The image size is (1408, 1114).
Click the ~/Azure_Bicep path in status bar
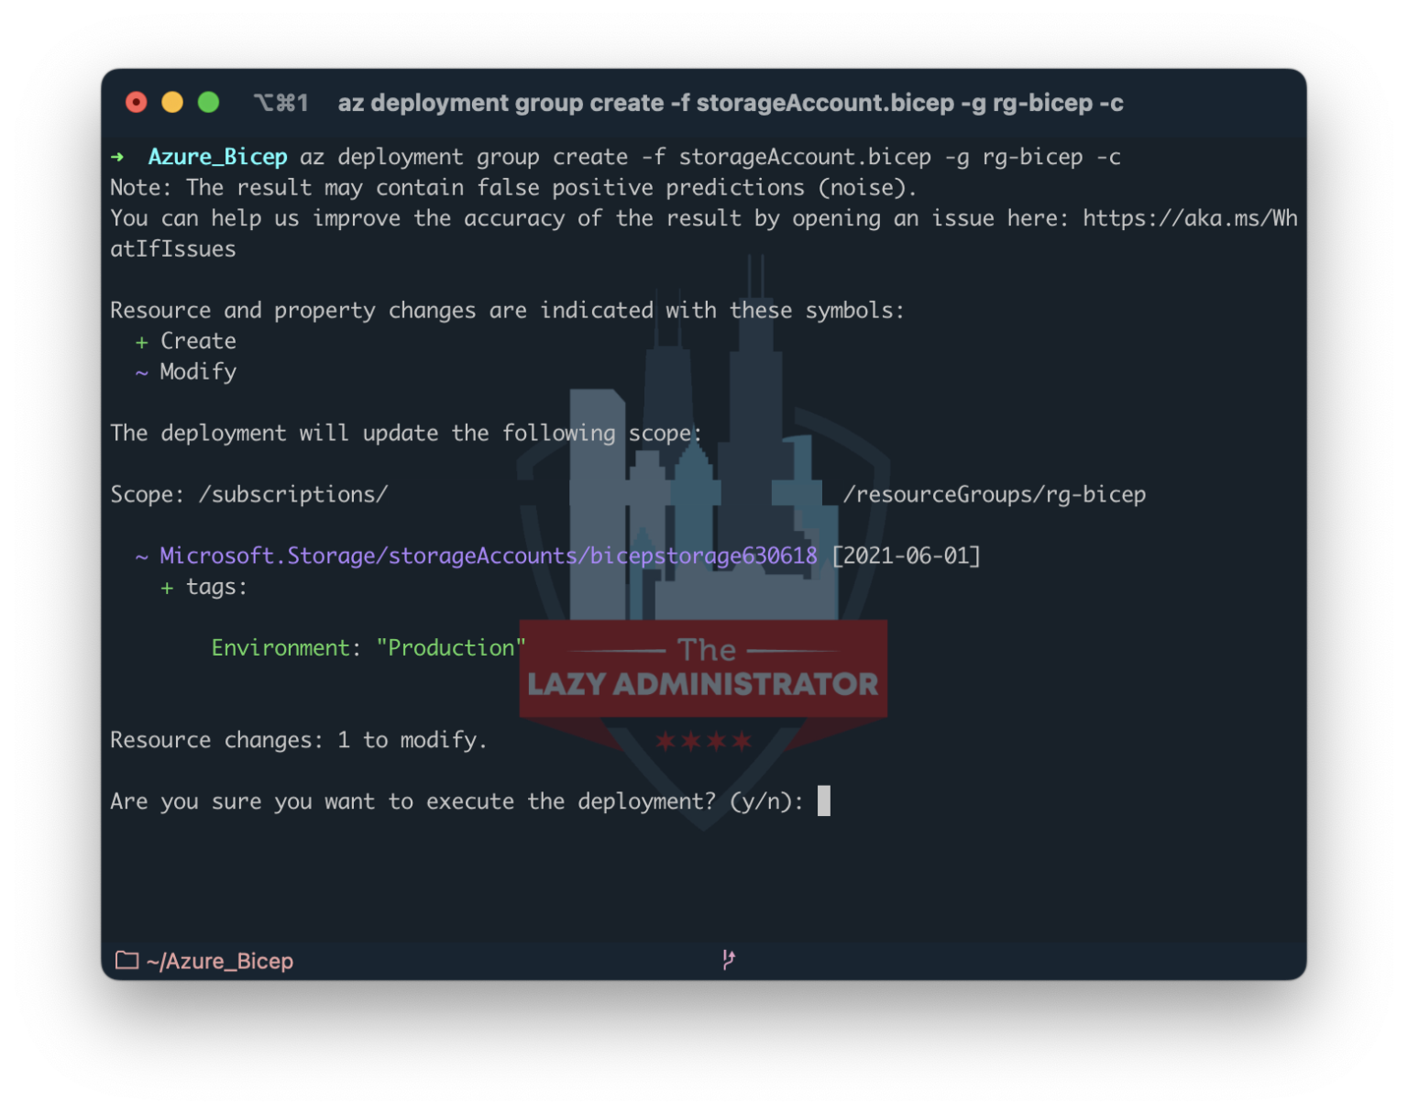220,961
